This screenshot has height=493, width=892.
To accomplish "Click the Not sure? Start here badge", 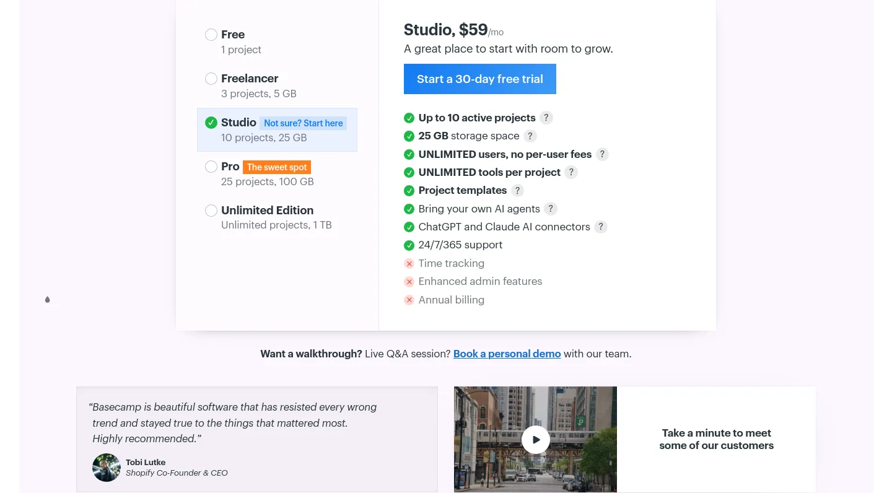I will pyautogui.click(x=304, y=123).
